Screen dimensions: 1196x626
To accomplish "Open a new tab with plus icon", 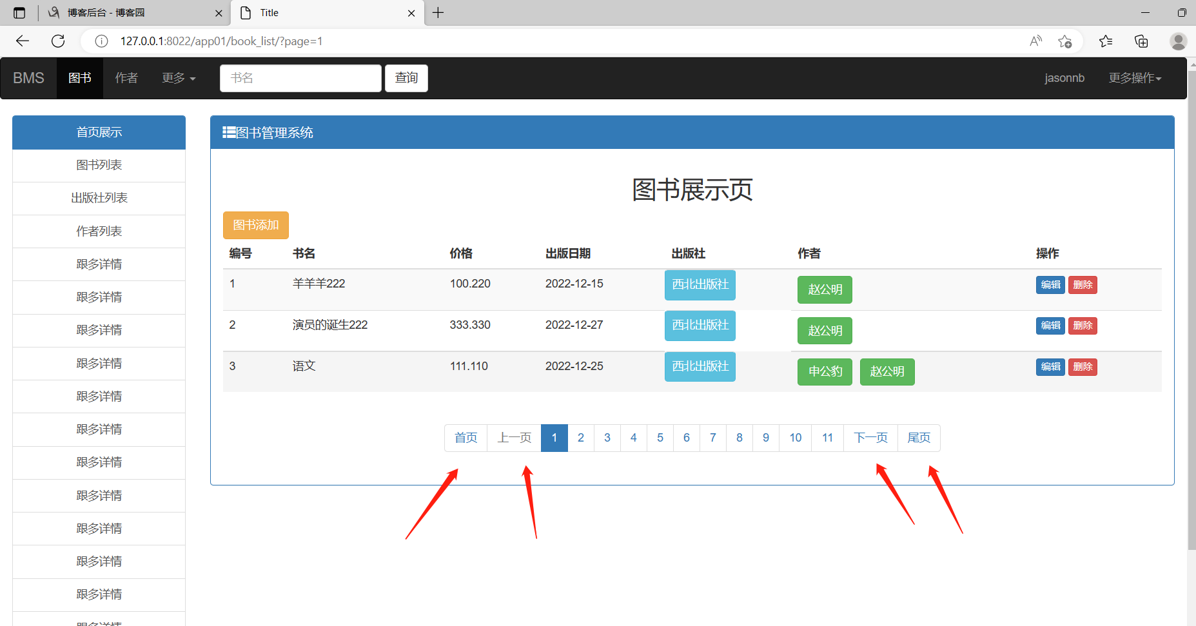I will pos(438,13).
